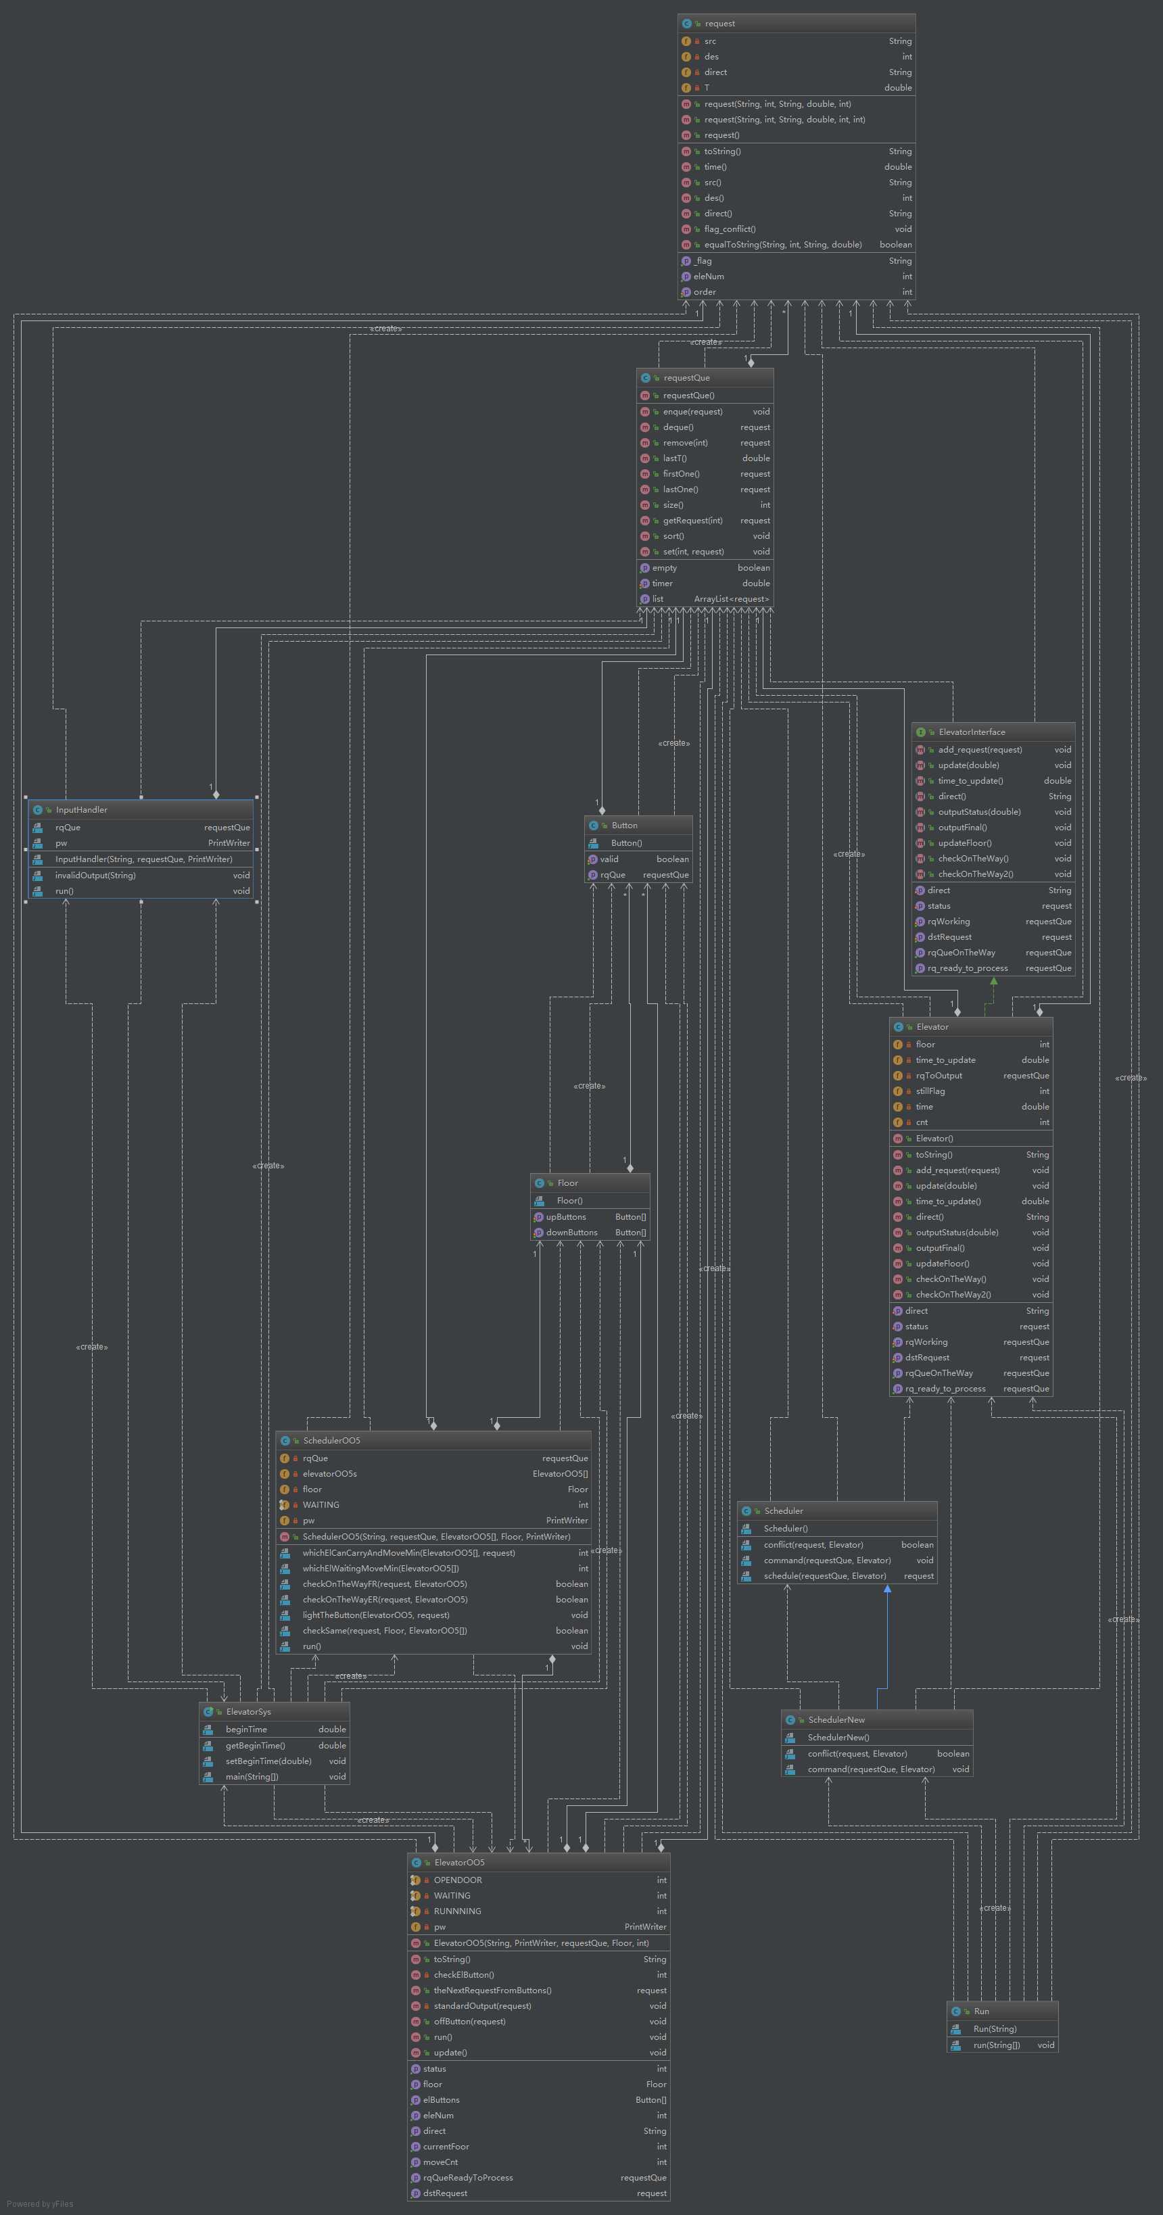
Task: Click the ElevatorOO5 class icon
Action: tap(417, 1863)
